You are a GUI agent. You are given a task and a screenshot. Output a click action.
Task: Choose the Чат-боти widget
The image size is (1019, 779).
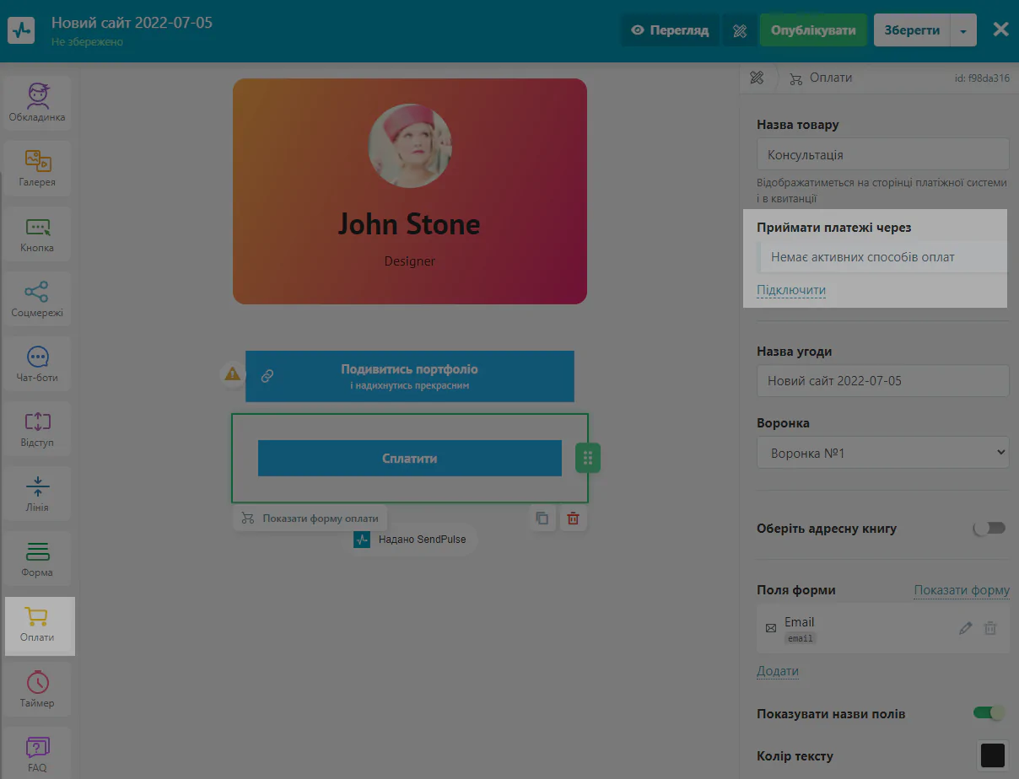(x=37, y=363)
